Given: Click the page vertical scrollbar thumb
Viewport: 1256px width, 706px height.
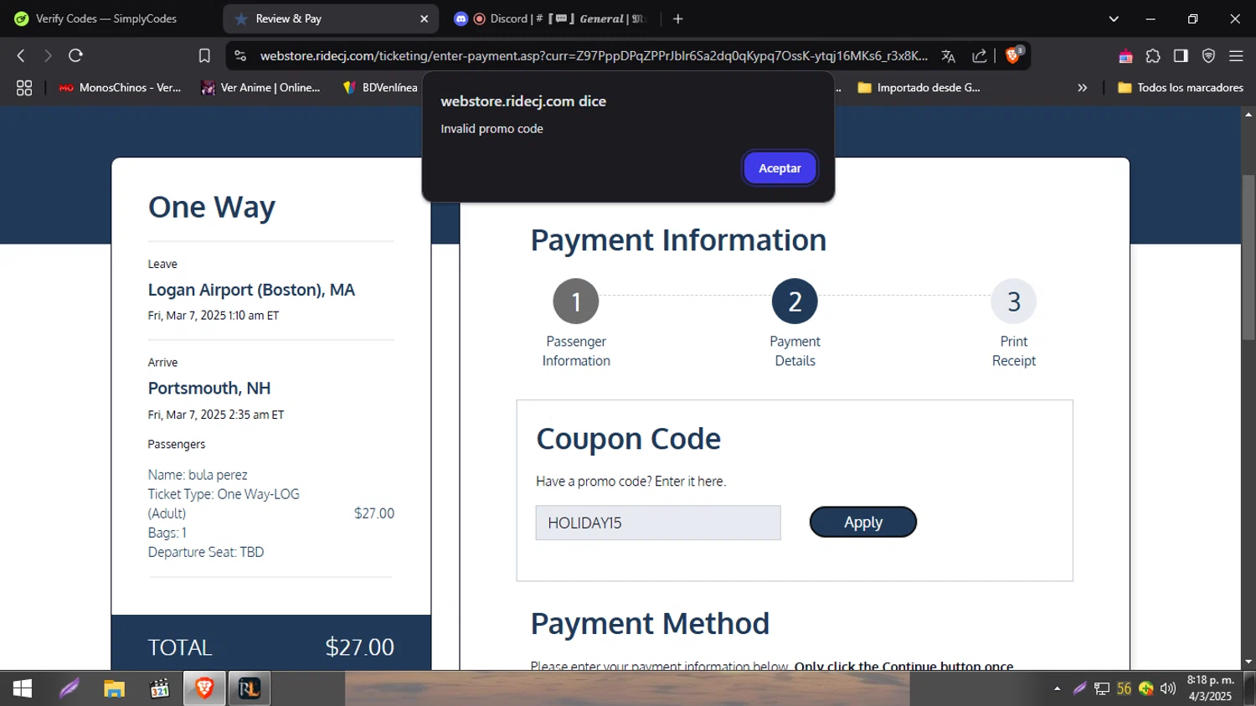Looking at the screenshot, I should 1248,256.
